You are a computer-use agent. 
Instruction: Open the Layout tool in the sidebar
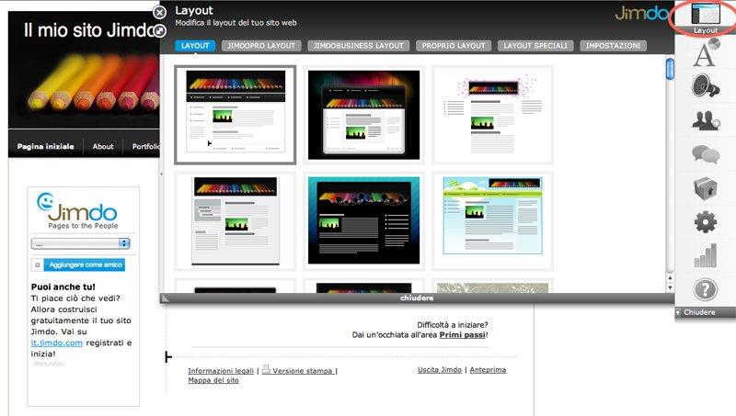pos(706,17)
